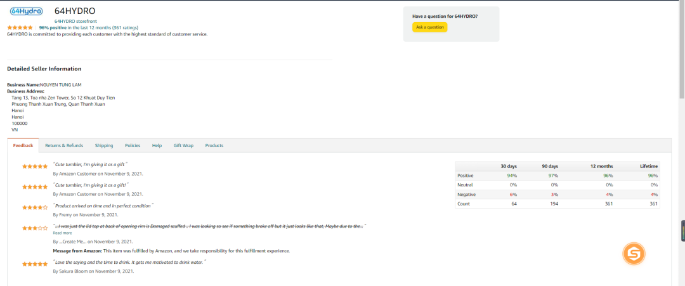Screen dimensions: 685x286
Task: Click the 90 days column header
Action: click(549, 166)
